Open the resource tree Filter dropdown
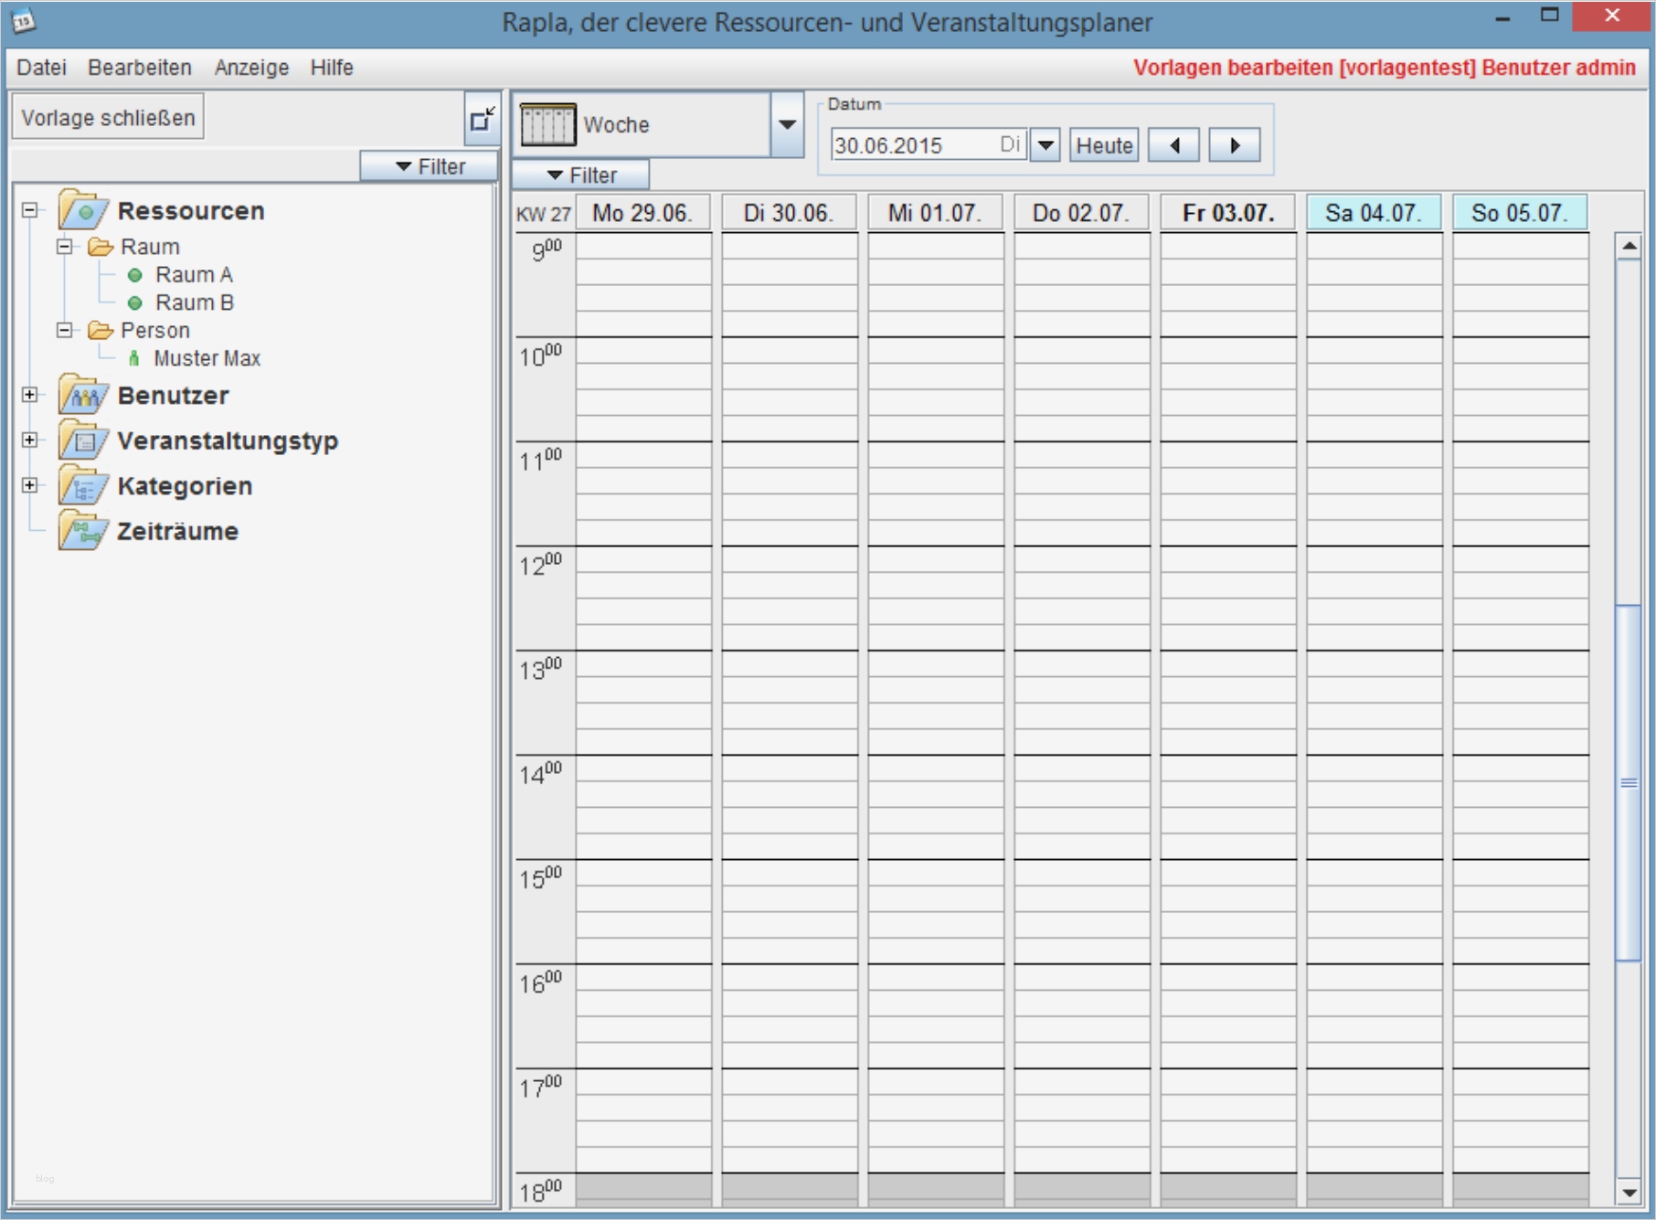This screenshot has height=1220, width=1656. [429, 166]
